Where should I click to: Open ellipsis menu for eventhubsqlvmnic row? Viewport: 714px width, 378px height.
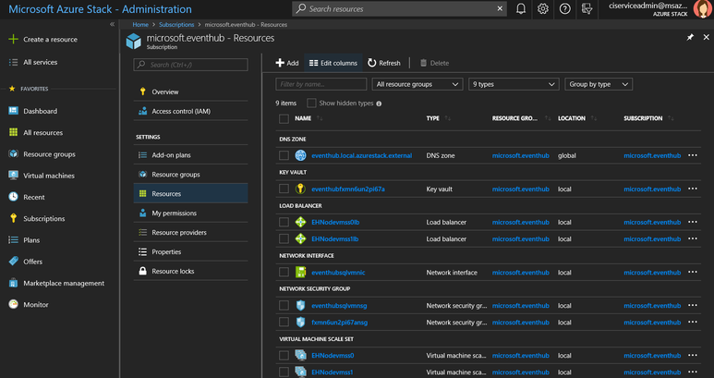(693, 273)
